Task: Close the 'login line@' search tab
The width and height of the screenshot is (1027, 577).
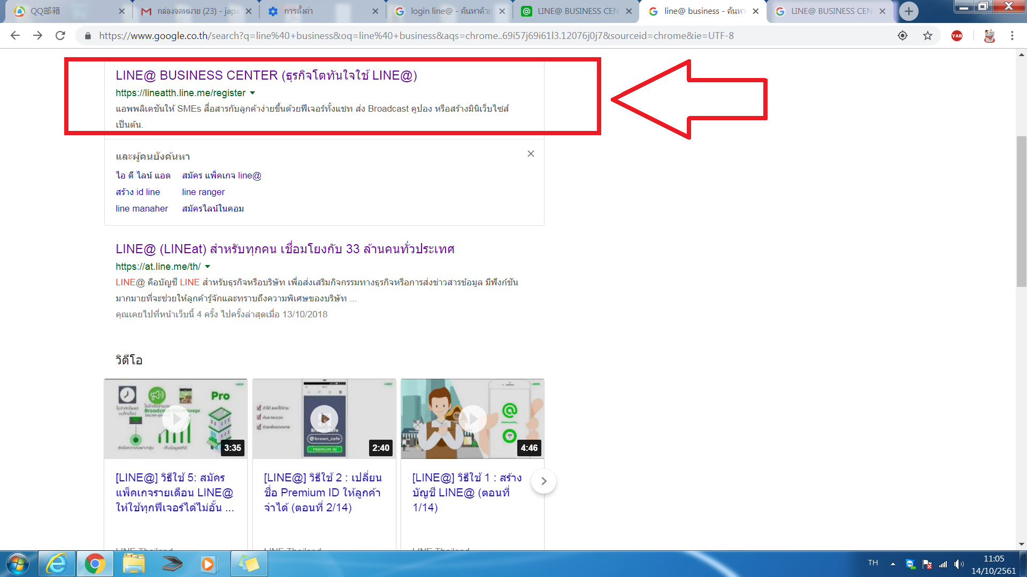Action: tap(502, 11)
